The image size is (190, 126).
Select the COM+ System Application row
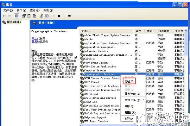tap(132, 66)
